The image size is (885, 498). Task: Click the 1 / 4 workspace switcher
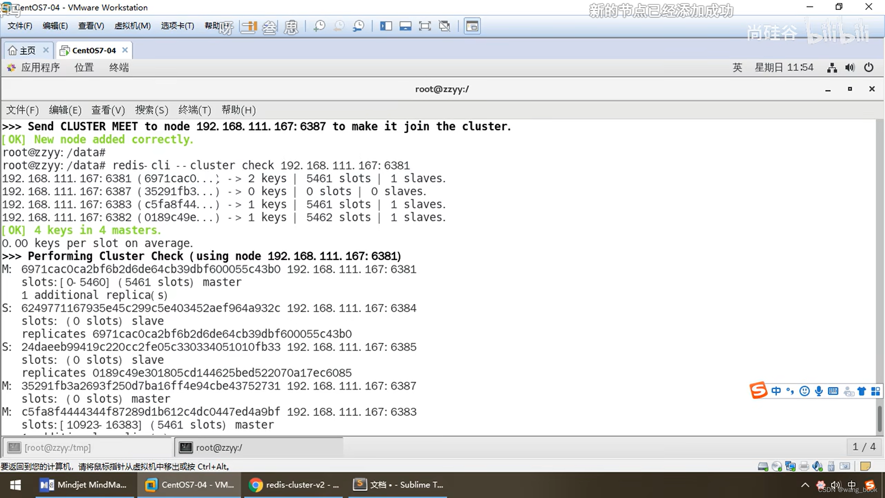tap(864, 447)
